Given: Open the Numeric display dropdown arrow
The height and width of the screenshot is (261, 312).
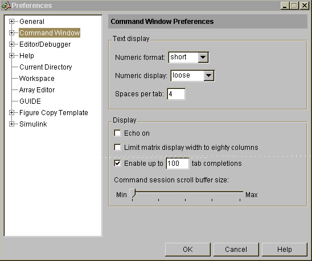Looking at the screenshot, I should pyautogui.click(x=209, y=76).
